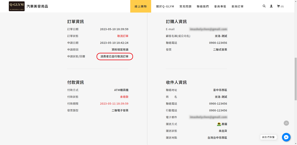Click the red 取消訂單 order status
This screenshot has height=145, width=297.
click(x=123, y=36)
